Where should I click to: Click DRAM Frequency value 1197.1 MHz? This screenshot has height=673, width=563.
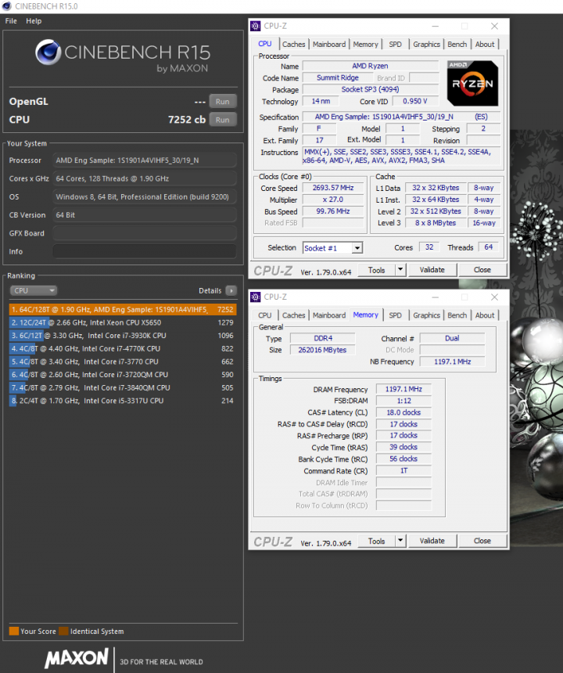pyautogui.click(x=403, y=389)
